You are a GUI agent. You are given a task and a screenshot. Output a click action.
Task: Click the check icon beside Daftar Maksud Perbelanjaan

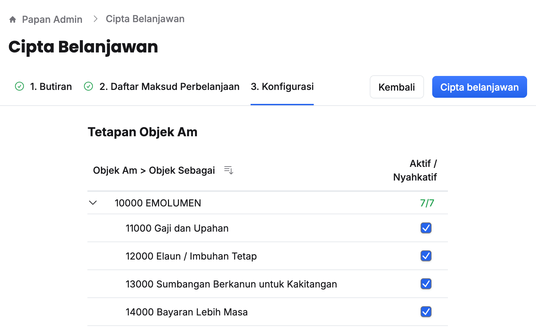[88, 87]
